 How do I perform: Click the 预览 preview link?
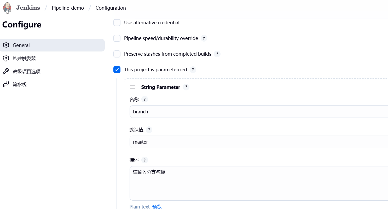click(157, 207)
